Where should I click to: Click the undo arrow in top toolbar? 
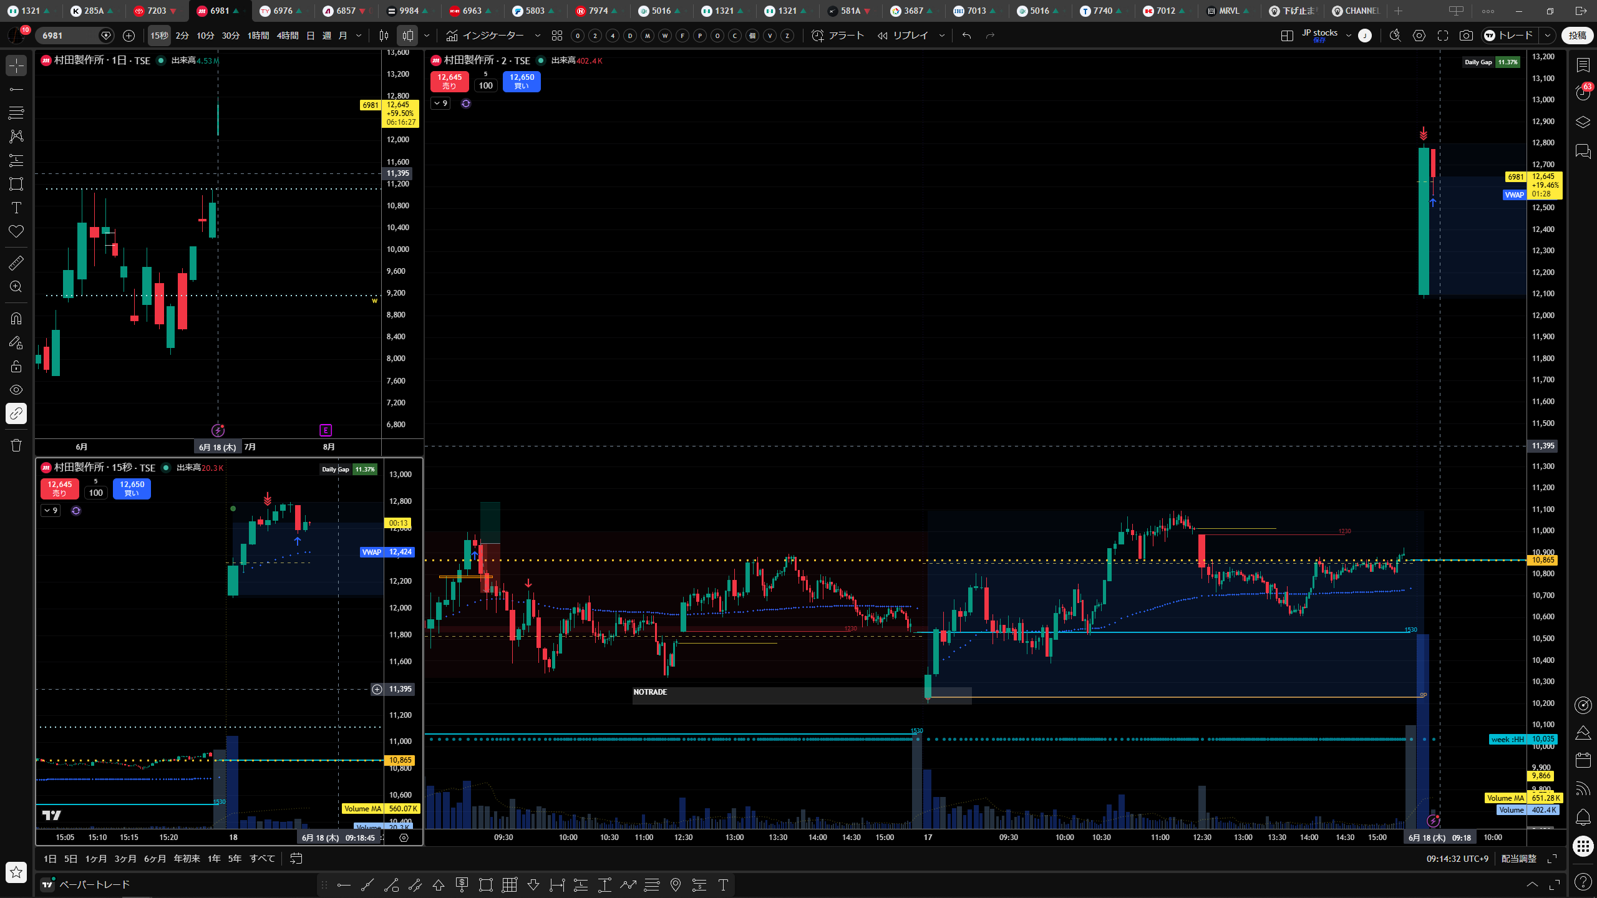966,36
